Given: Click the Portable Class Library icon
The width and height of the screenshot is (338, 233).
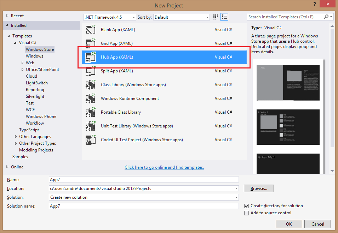Looking at the screenshot, I should (x=91, y=112).
